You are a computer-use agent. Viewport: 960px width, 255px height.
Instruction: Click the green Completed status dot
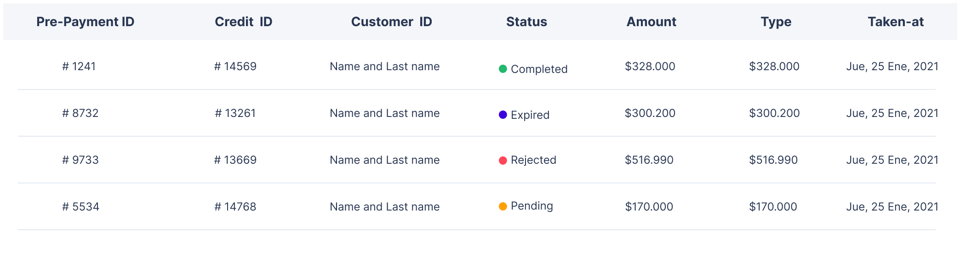pyautogui.click(x=503, y=69)
